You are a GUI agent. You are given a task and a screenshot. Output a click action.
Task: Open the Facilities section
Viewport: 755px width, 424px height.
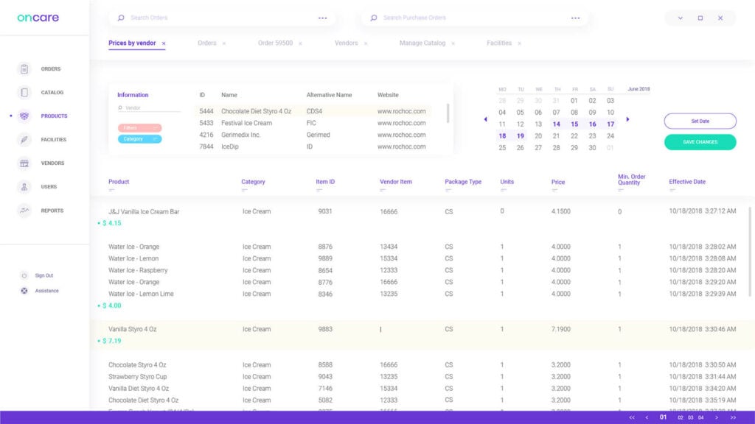tap(44, 139)
